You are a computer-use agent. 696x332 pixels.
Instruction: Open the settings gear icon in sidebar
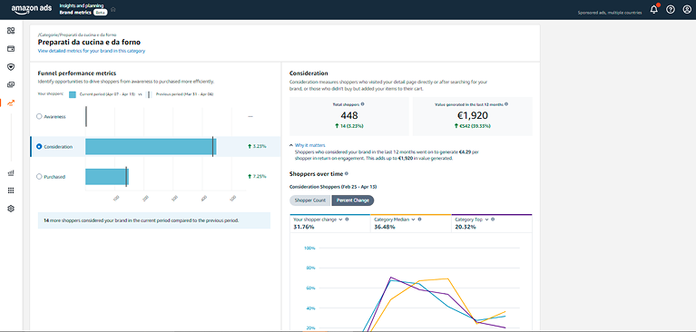11,208
